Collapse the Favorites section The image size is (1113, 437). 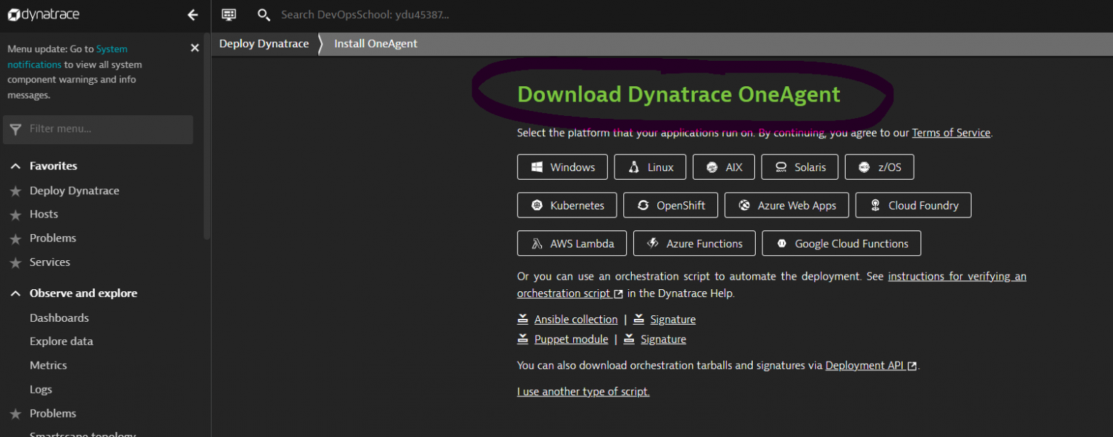tap(15, 166)
